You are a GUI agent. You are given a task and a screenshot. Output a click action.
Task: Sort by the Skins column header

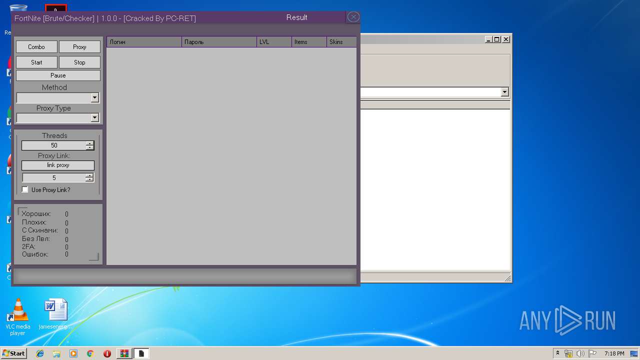(x=341, y=42)
